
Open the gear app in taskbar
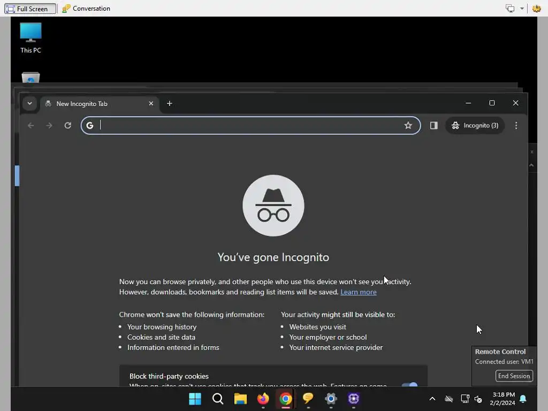(x=331, y=399)
